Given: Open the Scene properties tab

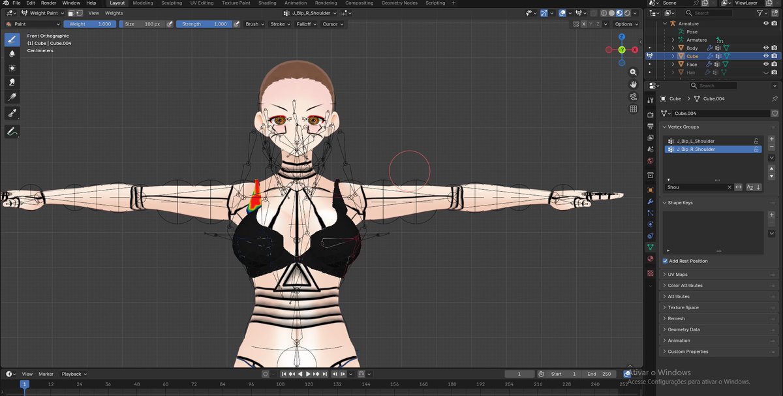Looking at the screenshot, I should click(x=651, y=149).
